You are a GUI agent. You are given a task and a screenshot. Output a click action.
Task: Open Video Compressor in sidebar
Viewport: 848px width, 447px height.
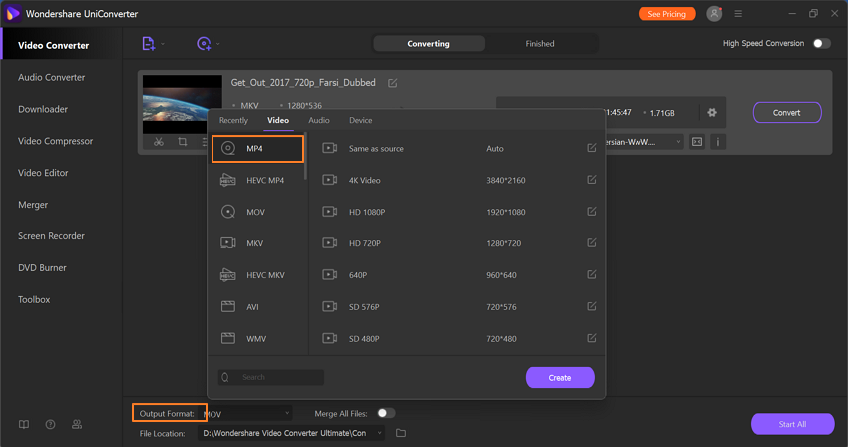[55, 141]
